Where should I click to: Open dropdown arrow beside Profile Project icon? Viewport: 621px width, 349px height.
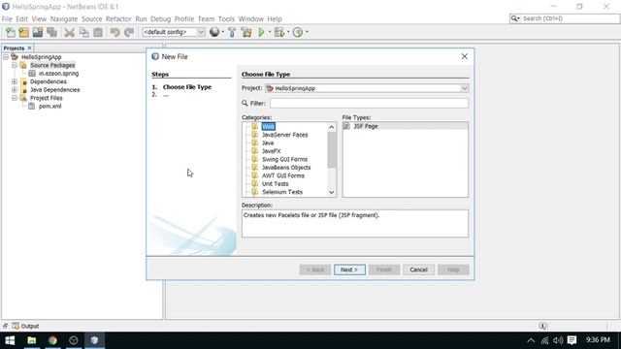[307, 32]
